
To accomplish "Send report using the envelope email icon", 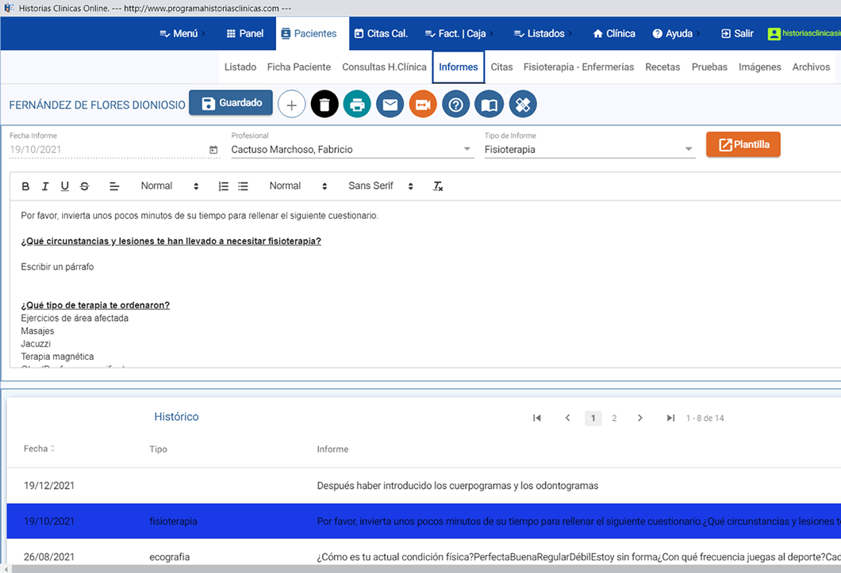I will pyautogui.click(x=390, y=105).
